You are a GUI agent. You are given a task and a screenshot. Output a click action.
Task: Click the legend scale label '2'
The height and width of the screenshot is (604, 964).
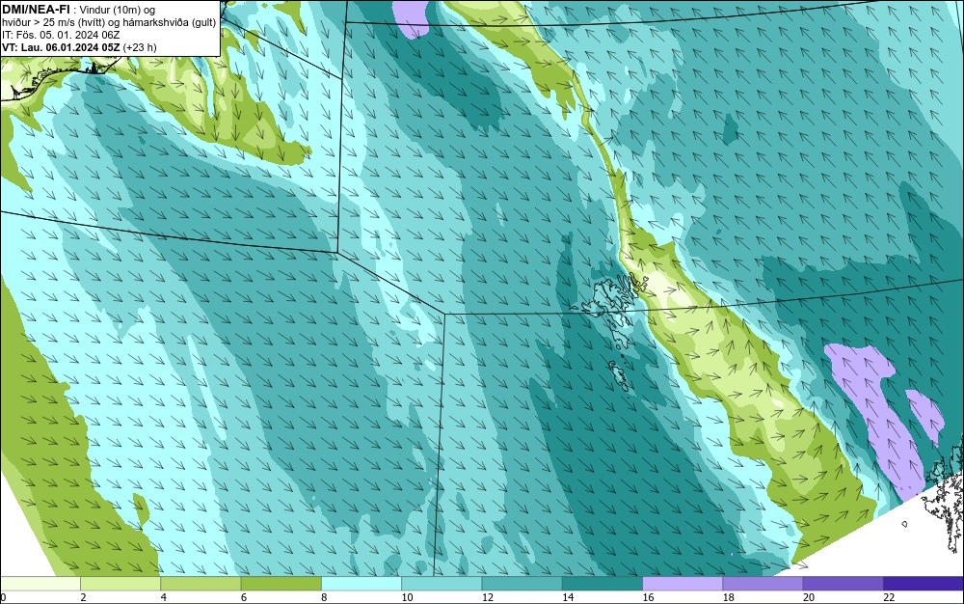[83, 597]
